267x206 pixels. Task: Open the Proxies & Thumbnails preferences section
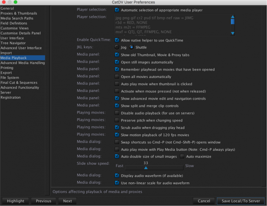[x=19, y=13]
